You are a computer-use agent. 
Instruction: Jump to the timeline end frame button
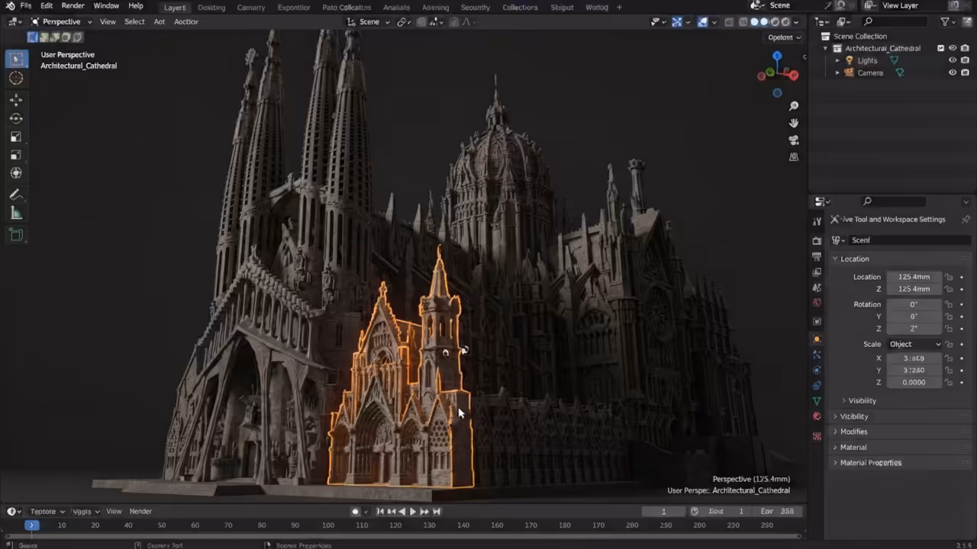[x=437, y=512]
